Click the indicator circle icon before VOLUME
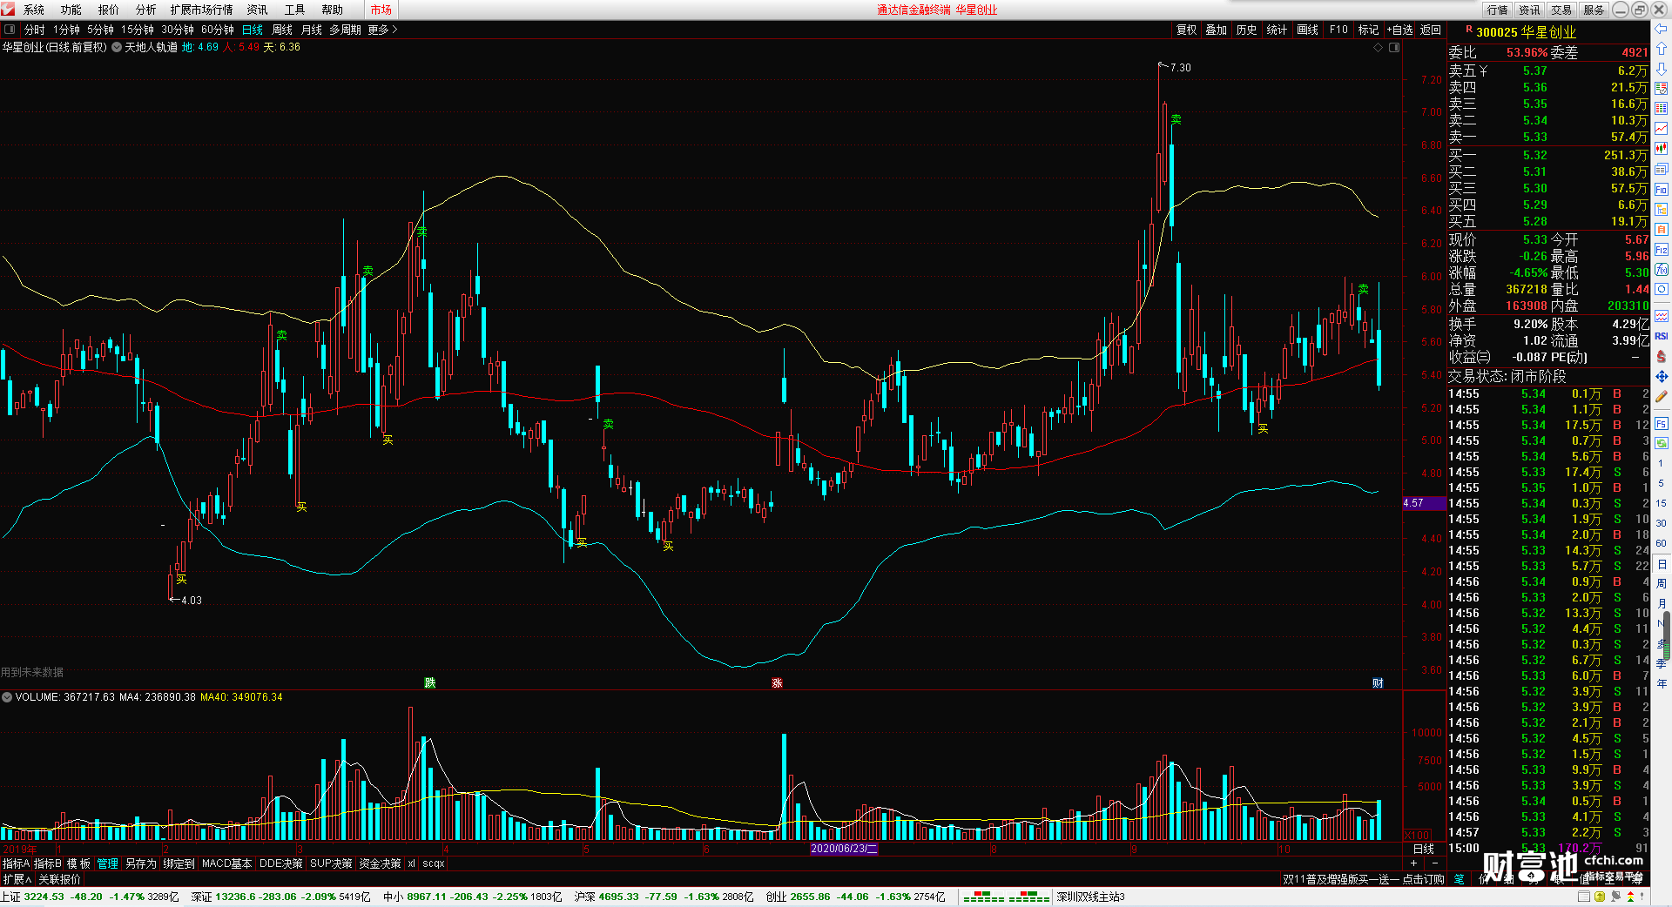Screen dimensions: 1672x907 click(x=7, y=697)
